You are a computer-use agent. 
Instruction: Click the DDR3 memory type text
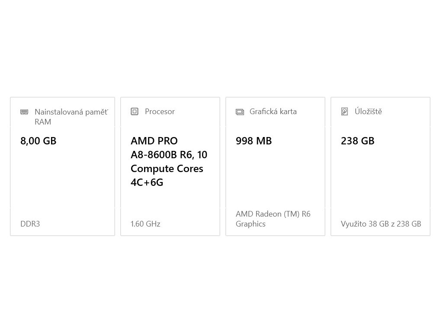click(30, 224)
